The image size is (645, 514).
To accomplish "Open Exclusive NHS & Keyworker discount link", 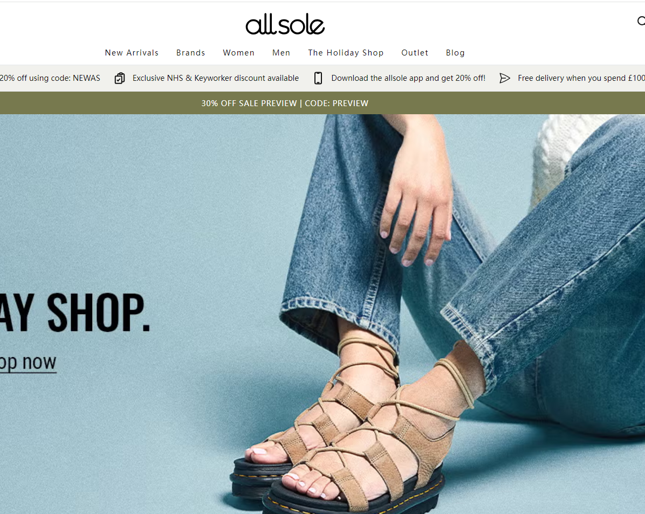I will (216, 78).
